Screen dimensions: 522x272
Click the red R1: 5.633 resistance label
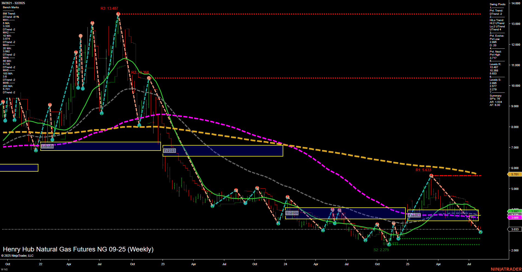424,170
